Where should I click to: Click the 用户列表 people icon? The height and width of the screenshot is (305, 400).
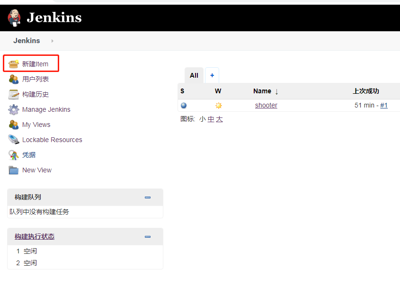coord(14,79)
